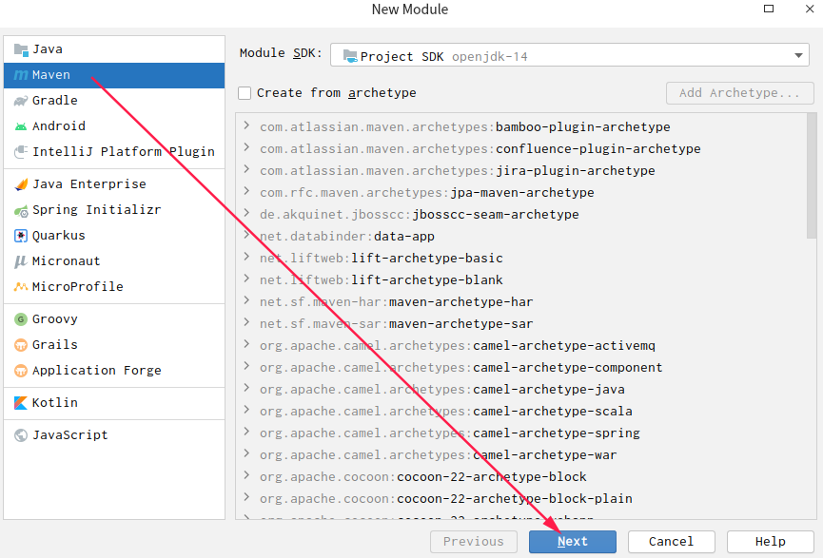Viewport: 823px width, 558px height.
Task: Click Add Archetype button
Action: click(x=739, y=93)
